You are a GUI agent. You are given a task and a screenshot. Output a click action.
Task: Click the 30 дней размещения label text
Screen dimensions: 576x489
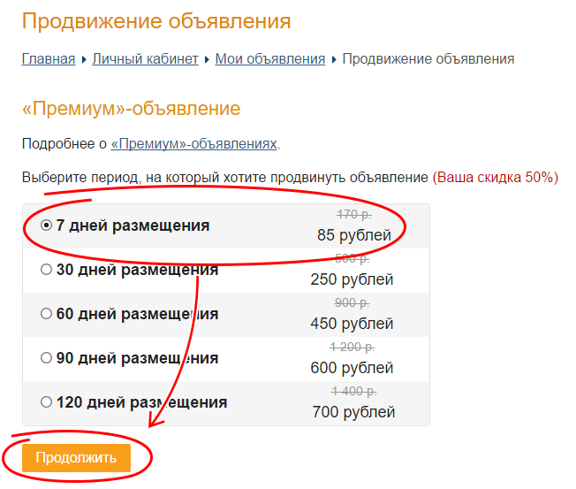137,270
